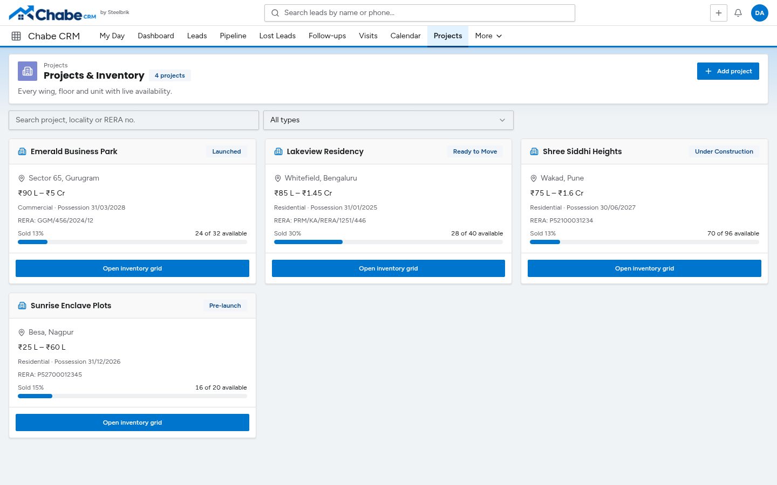Open the notifications bell
This screenshot has width=777, height=485.
pyautogui.click(x=738, y=13)
